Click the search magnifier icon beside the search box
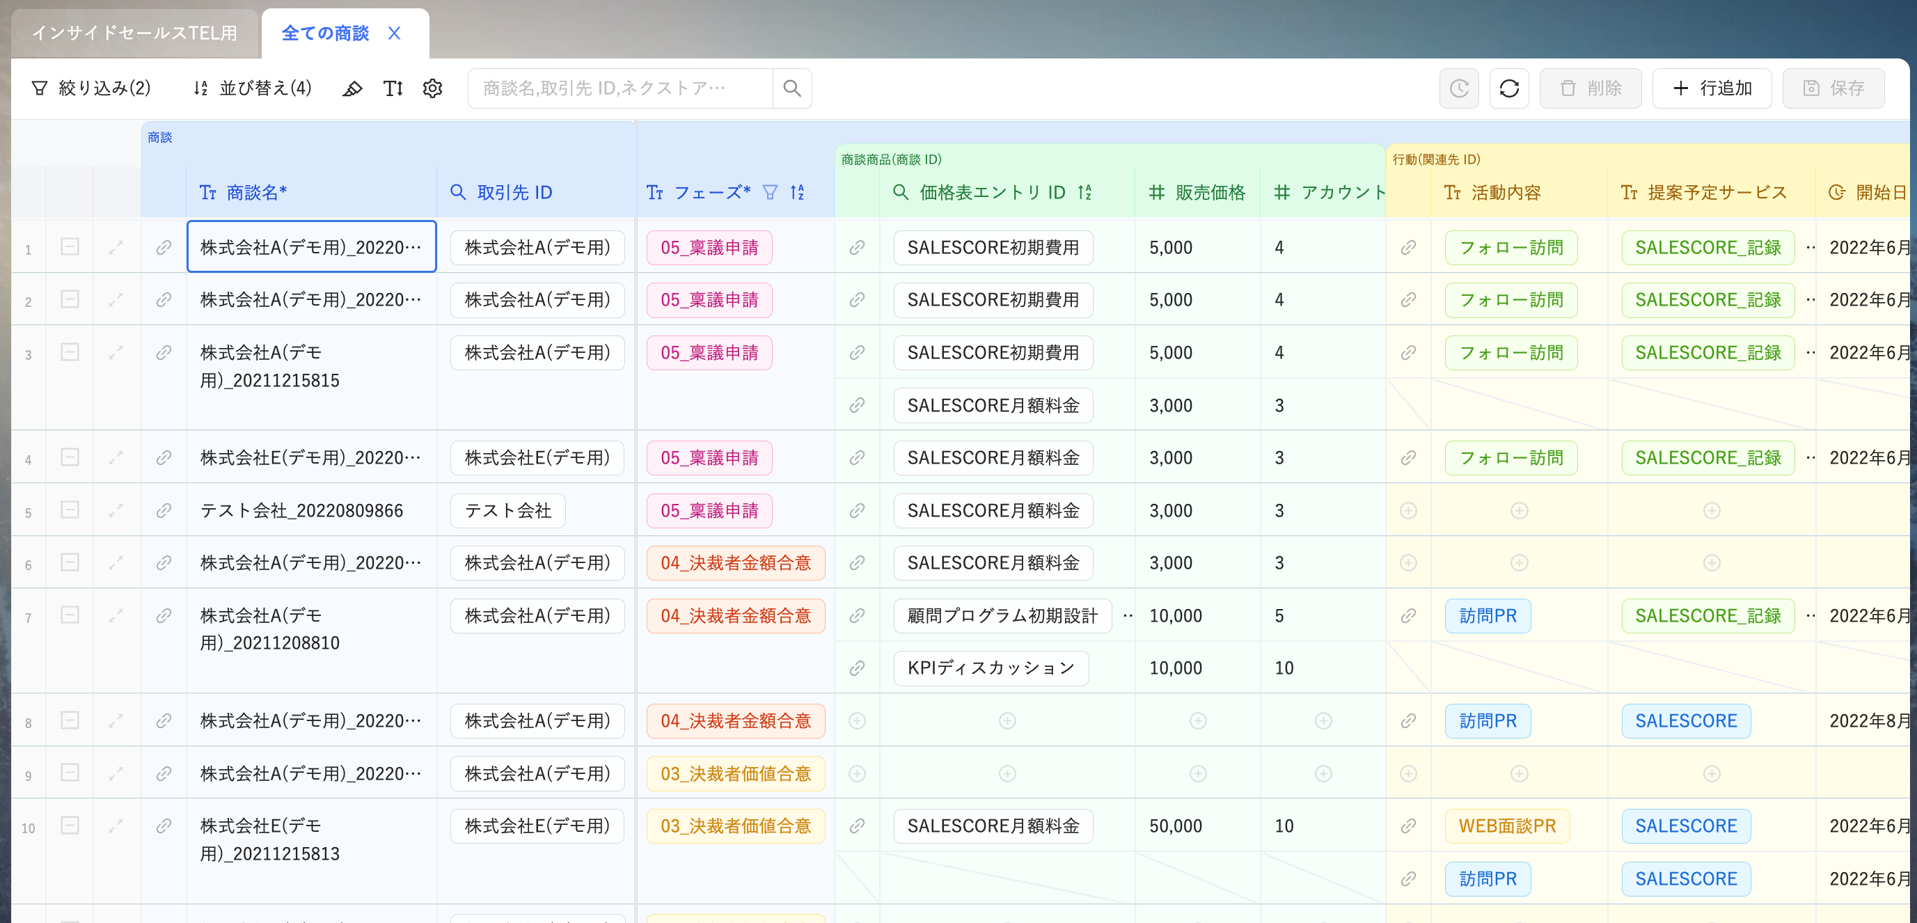Viewport: 1917px width, 923px height. (x=792, y=88)
